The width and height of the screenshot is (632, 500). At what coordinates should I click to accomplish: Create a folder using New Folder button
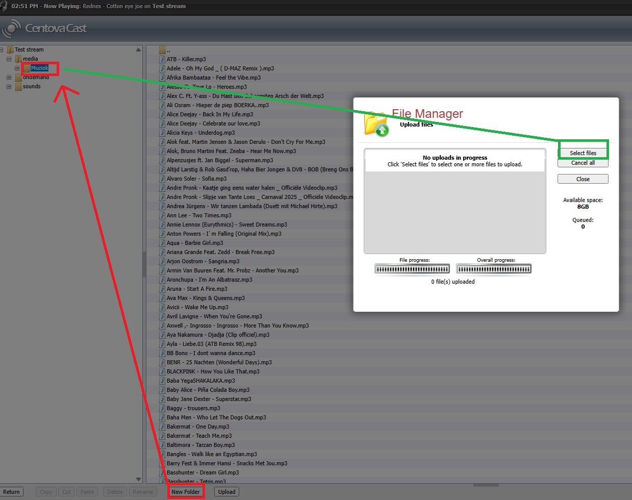tap(186, 492)
